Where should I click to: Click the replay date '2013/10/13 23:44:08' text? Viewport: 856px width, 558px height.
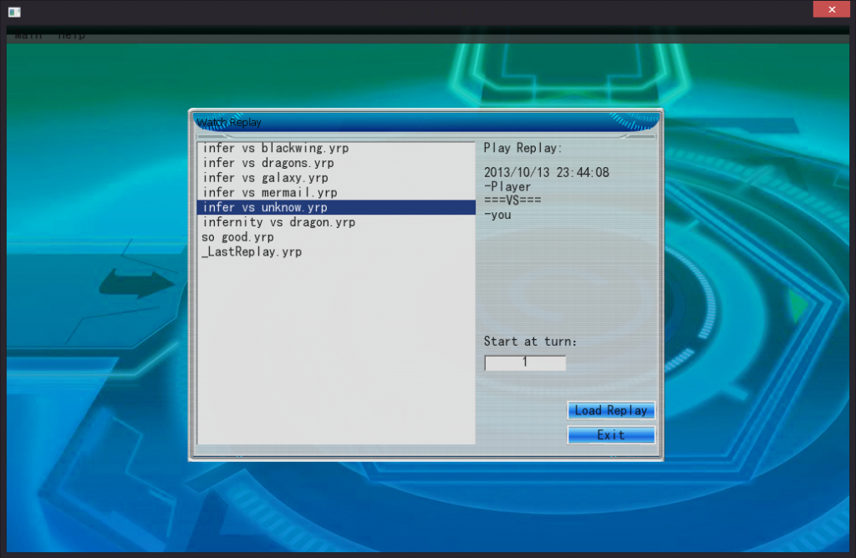pos(547,173)
